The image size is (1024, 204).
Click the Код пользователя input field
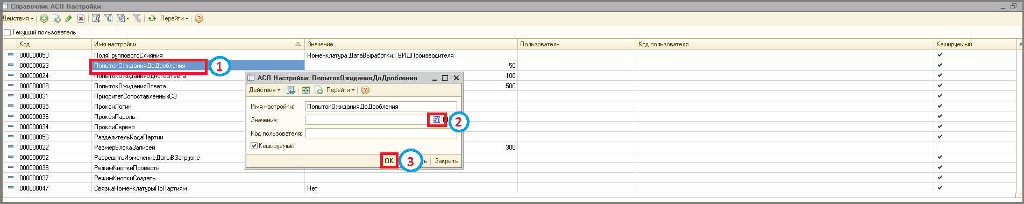pos(381,133)
